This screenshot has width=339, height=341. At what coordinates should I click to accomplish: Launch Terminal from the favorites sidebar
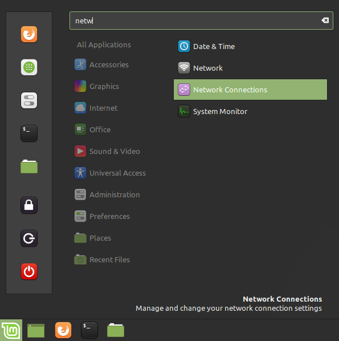(x=29, y=133)
